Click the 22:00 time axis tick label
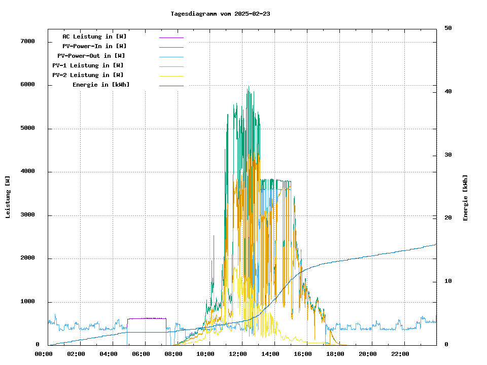 click(401, 354)
